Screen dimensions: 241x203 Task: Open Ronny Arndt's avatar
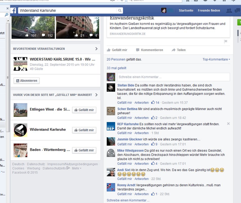pos(111,187)
